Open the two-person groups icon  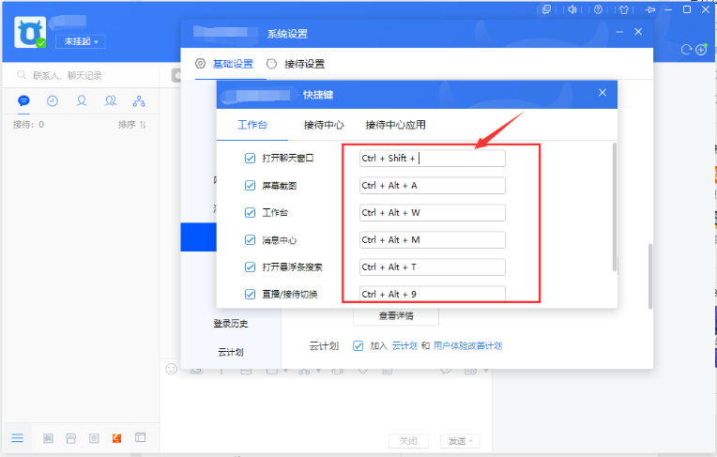(x=110, y=100)
